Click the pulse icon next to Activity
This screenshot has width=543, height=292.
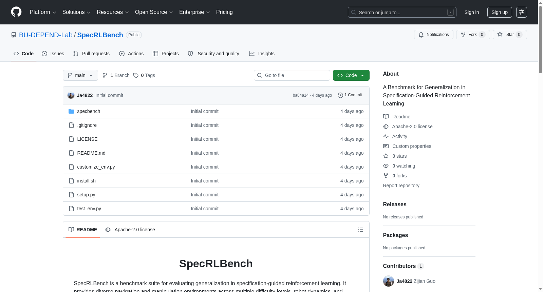pos(386,136)
